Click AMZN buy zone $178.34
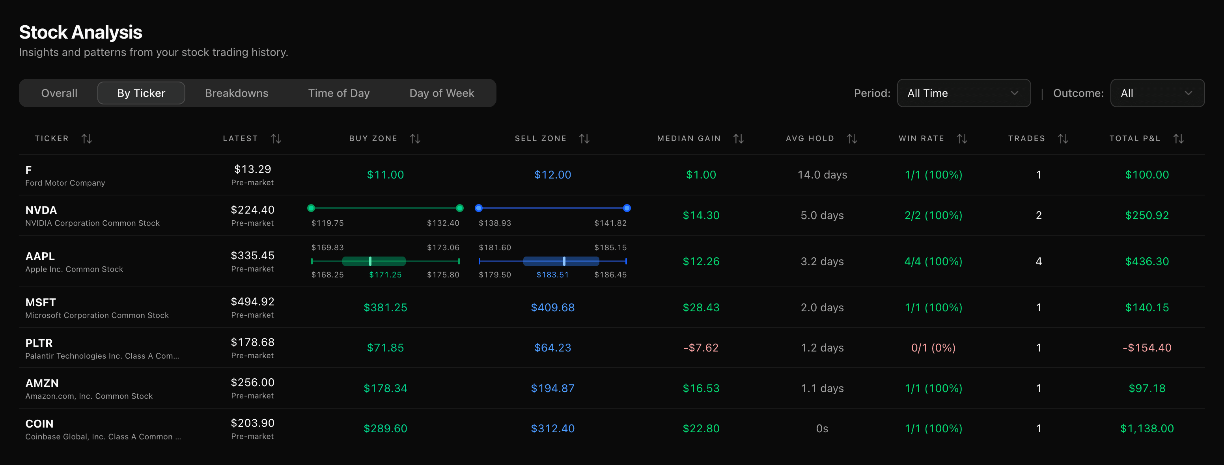1224x465 pixels. coord(385,389)
